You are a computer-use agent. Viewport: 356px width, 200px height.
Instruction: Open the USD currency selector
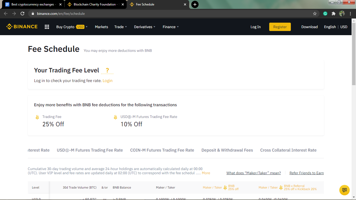coord(344,27)
